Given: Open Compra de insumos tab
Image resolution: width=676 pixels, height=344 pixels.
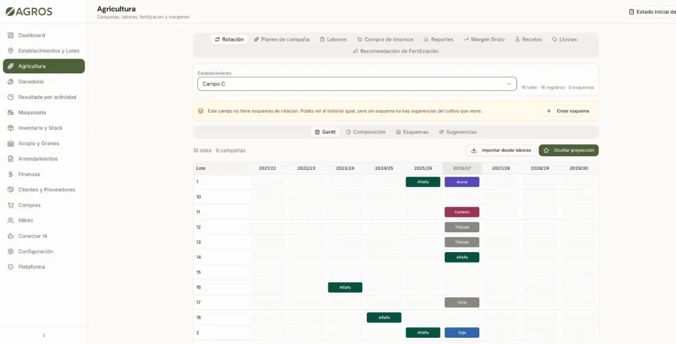Looking at the screenshot, I should click(385, 39).
